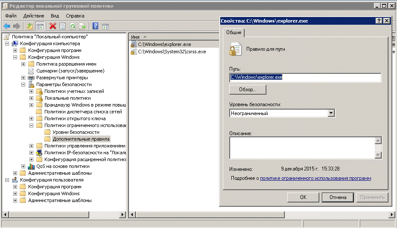This screenshot has width=397, height=228.
Task: Refresh view using green arrows icon
Action: [73, 26]
